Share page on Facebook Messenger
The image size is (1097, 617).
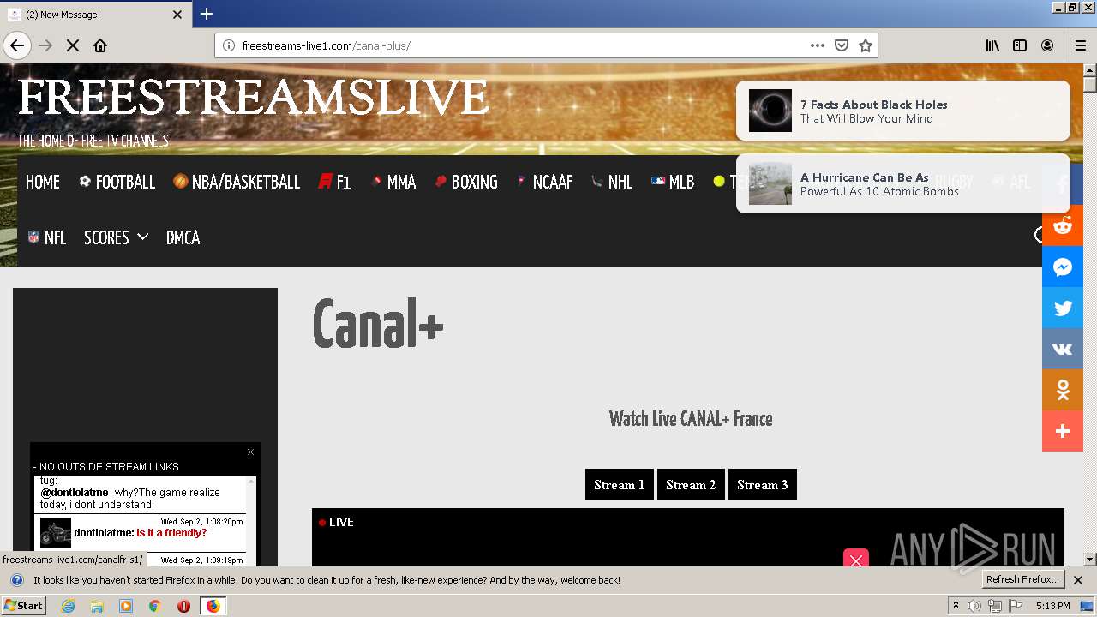click(1063, 267)
